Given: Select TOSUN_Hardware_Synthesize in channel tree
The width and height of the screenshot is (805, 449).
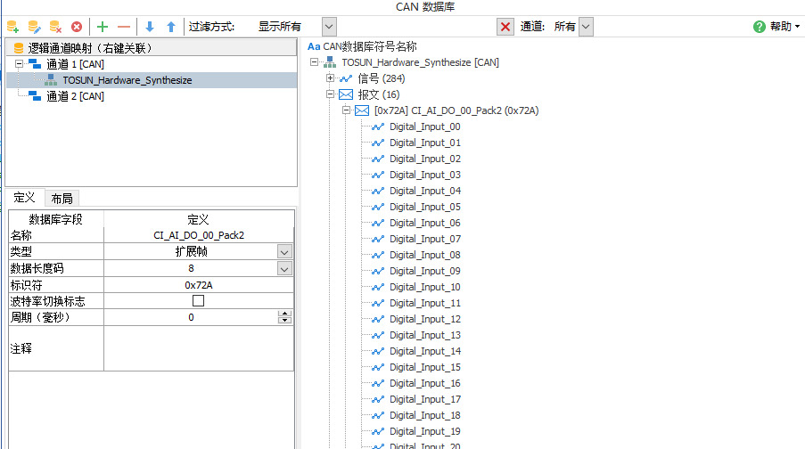Looking at the screenshot, I should [127, 80].
